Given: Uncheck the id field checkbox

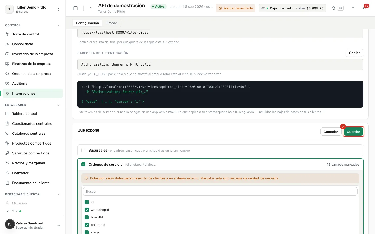Looking at the screenshot, I should 87,202.
